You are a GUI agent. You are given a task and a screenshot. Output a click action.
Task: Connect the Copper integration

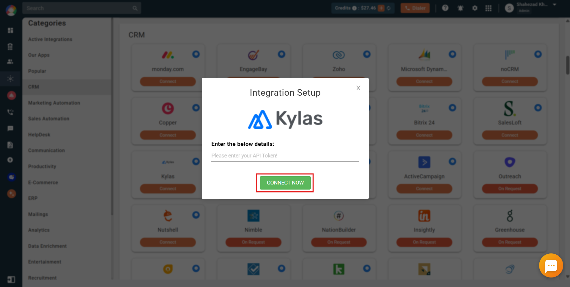point(168,135)
